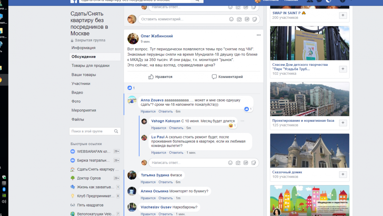This screenshot has height=216, width=383.
Task: Attach photo via camera icon in 'Оставить комментарий' field
Action: (239, 19)
